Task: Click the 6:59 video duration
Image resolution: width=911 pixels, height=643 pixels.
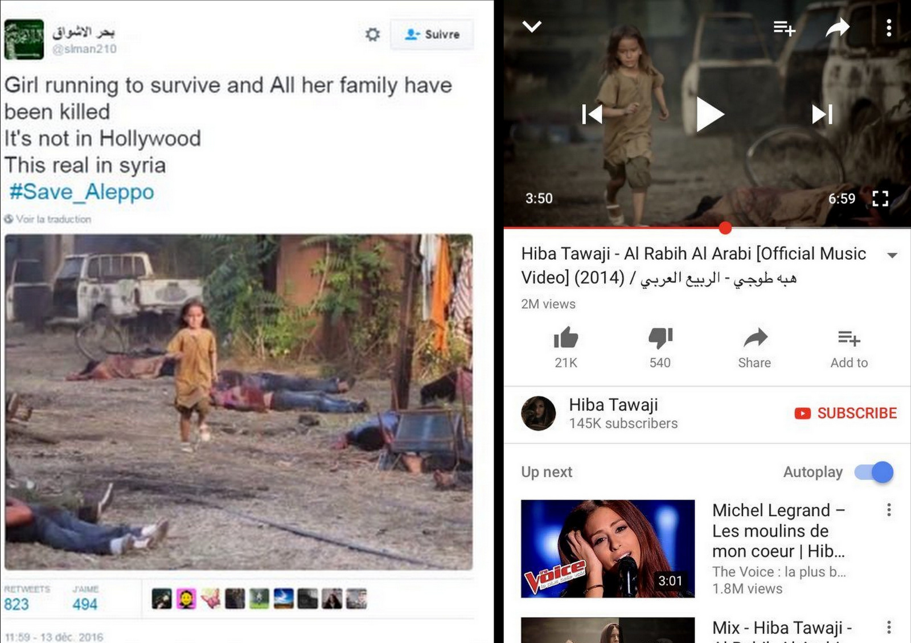Action: [x=842, y=199]
